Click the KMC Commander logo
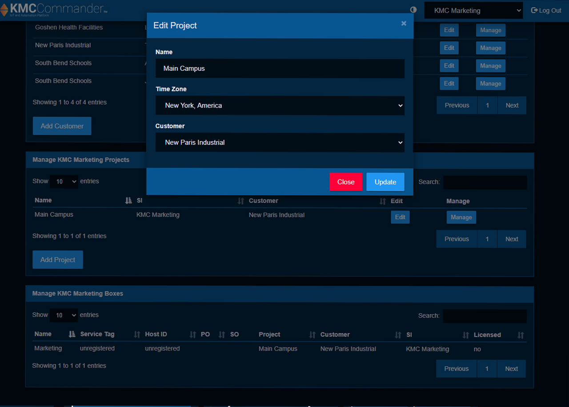 coord(54,10)
